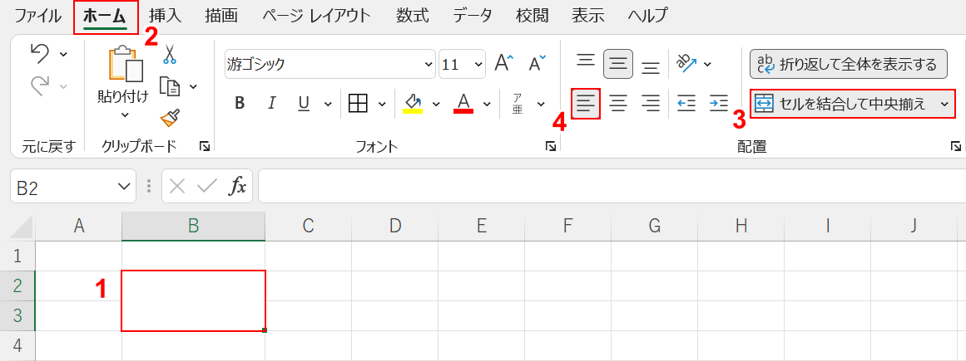Click the Redo arrow icon
Viewport: 966px width, 361px height.
tap(40, 85)
